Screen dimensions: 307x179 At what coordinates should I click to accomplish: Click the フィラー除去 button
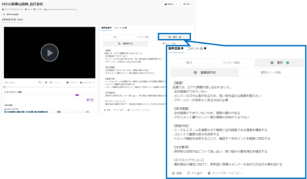coord(232,62)
